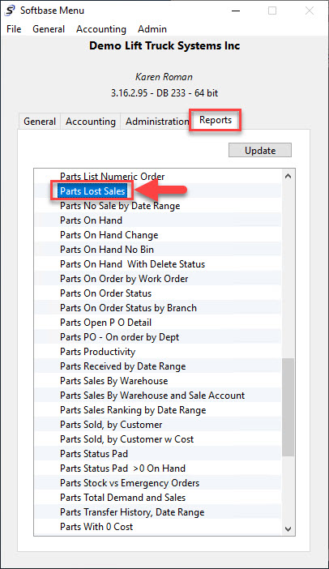Open the File menu

tap(14, 29)
